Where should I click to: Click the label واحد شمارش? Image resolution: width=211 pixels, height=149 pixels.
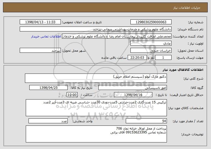pos(82,121)
